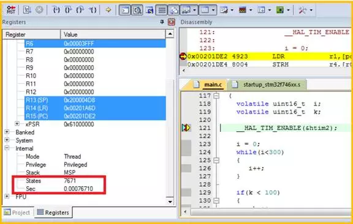This screenshot has width=353, height=224.
Task: Open the Serial windows dropdown arrow
Action: click(x=232, y=10)
